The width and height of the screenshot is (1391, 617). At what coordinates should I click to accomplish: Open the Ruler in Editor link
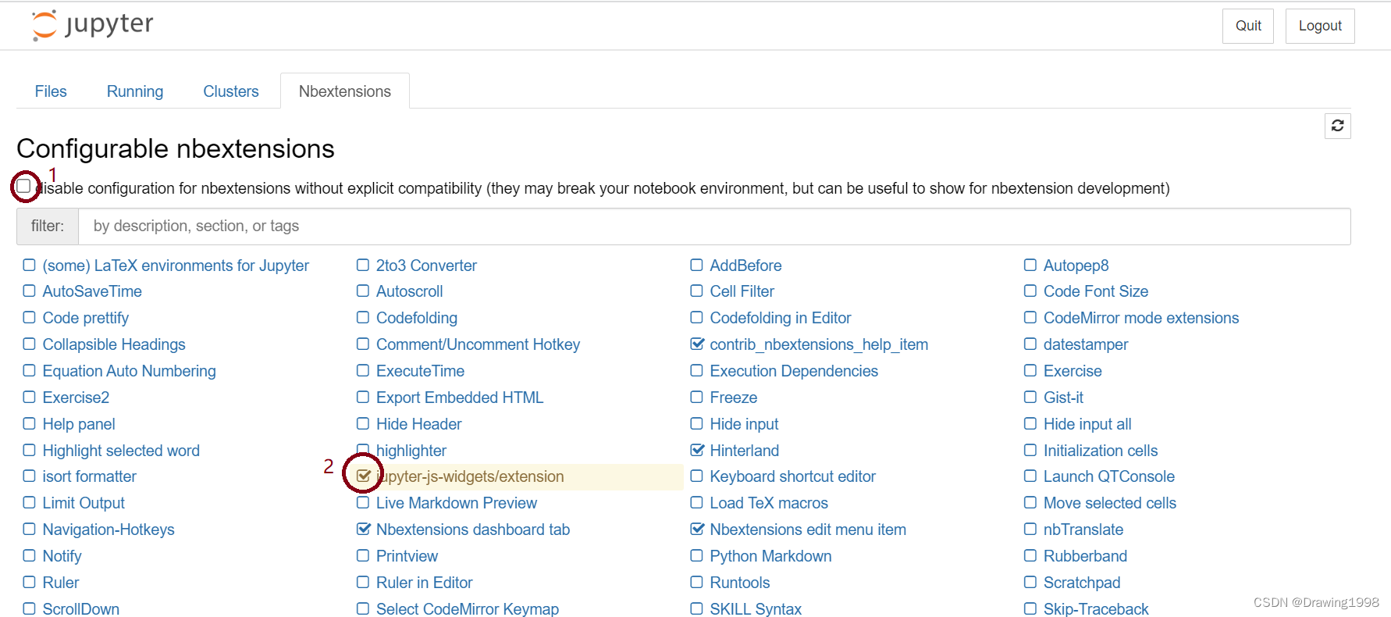tap(425, 583)
